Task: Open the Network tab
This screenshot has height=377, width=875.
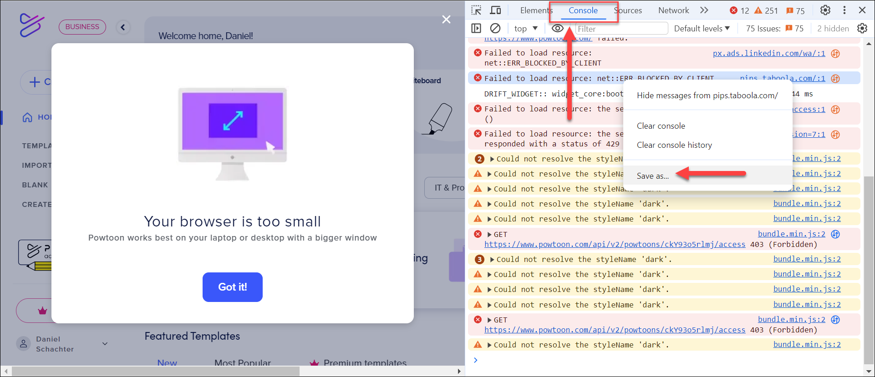Action: pyautogui.click(x=673, y=10)
